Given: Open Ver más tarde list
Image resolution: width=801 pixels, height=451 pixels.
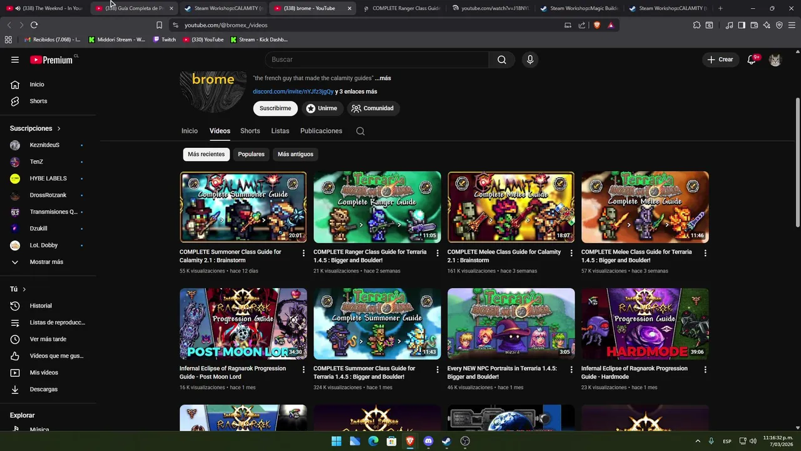Looking at the screenshot, I should click(48, 339).
